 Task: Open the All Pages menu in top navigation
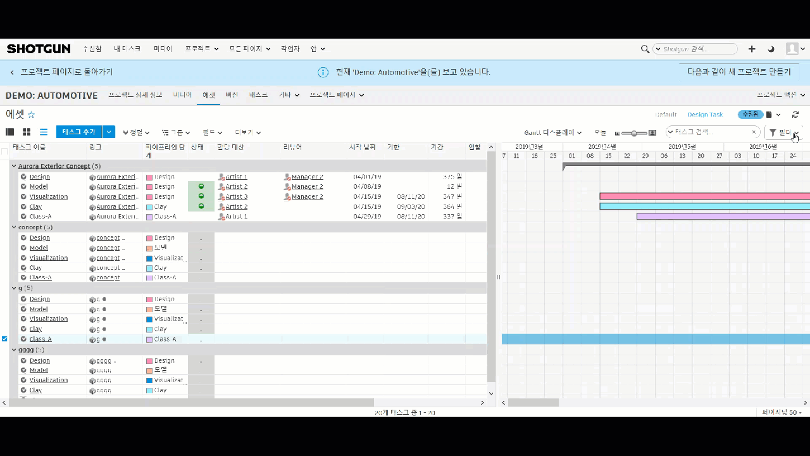pos(250,49)
